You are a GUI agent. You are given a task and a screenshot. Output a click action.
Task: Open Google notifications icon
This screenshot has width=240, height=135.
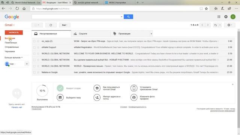click(226, 16)
